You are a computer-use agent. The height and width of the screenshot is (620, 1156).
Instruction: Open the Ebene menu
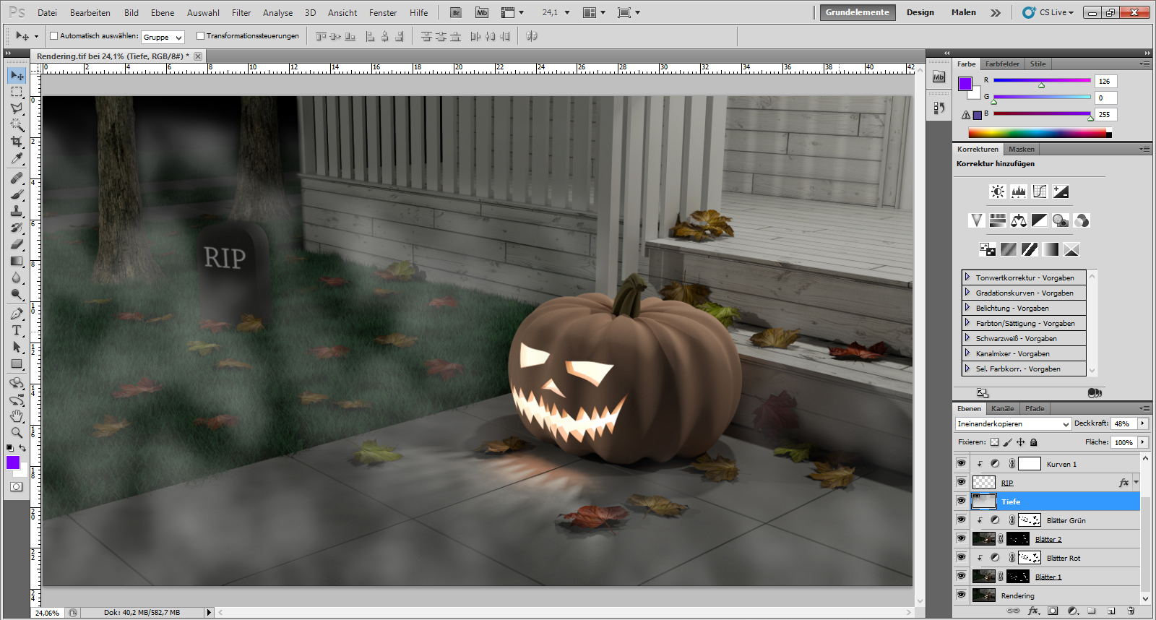163,12
